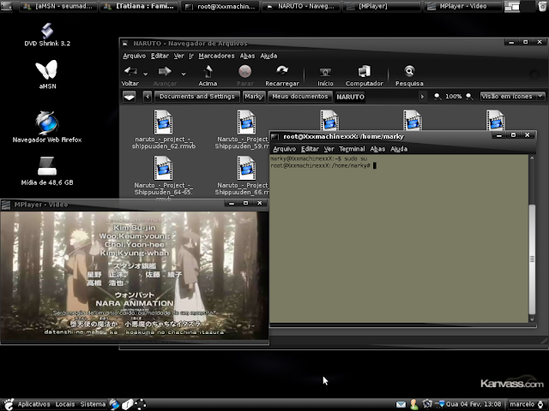Image resolution: width=549 pixels, height=411 pixels.
Task: Toggle the location bar edit button
Action: (130, 97)
